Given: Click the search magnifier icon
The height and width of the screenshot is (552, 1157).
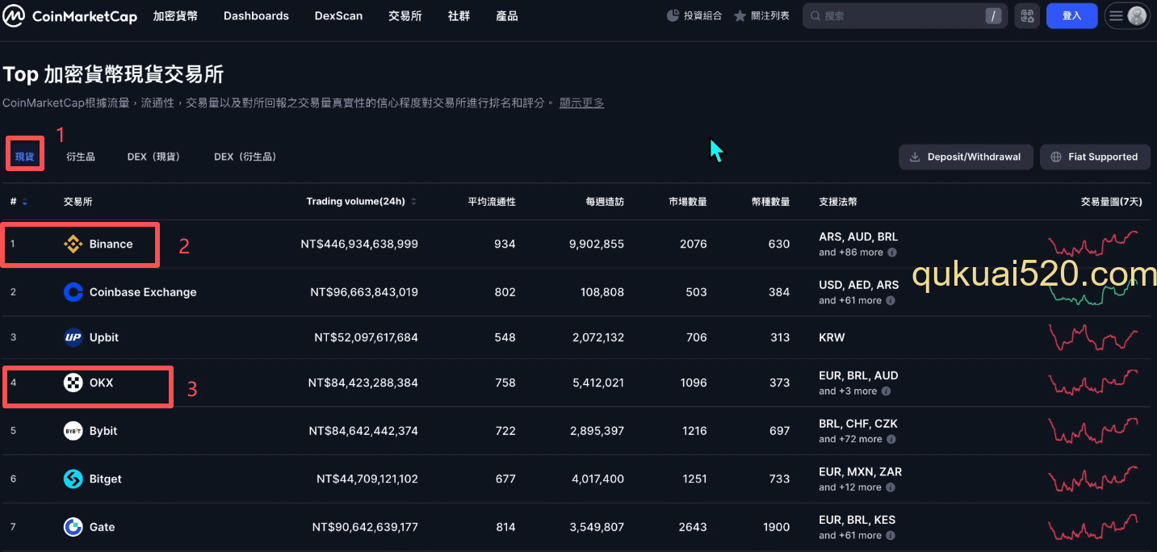Looking at the screenshot, I should [x=815, y=16].
